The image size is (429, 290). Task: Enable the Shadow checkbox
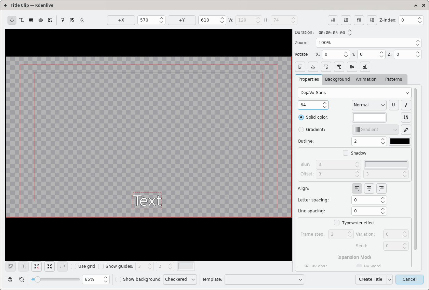tap(346, 153)
